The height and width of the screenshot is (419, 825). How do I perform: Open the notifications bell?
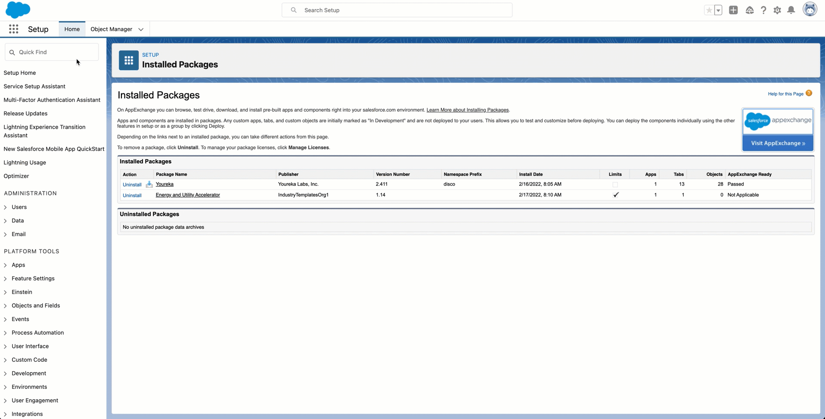tap(791, 10)
